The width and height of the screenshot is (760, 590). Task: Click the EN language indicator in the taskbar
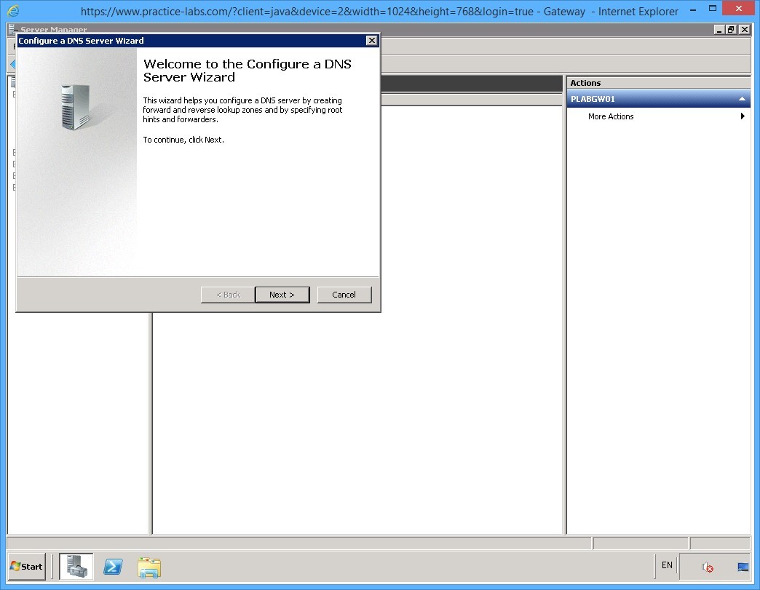tap(666, 565)
